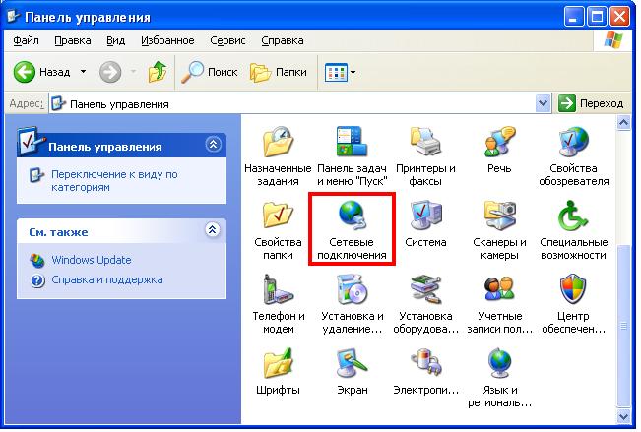This screenshot has width=641, height=432.
Task: Open Справка и поддержка link
Action: coord(106,279)
